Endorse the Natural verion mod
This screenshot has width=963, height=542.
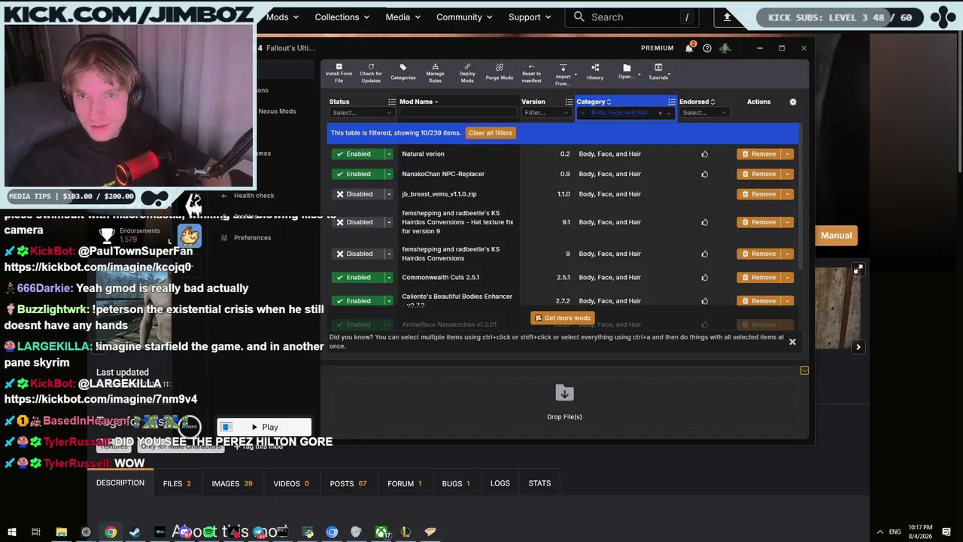705,154
